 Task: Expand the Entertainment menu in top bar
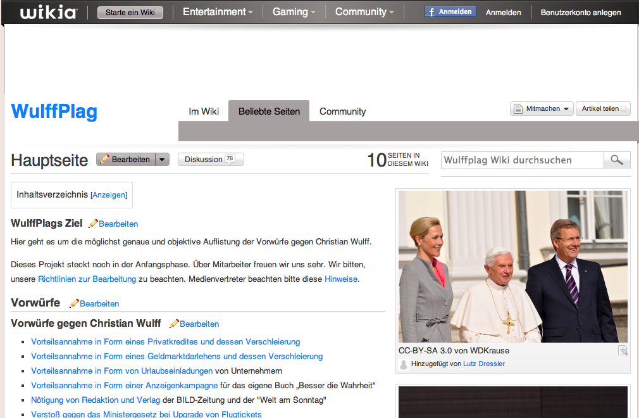click(218, 12)
